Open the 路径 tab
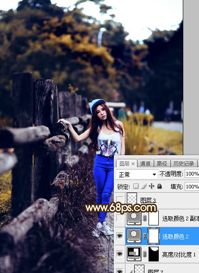Screen dimensions: 199x273 coord(162,164)
